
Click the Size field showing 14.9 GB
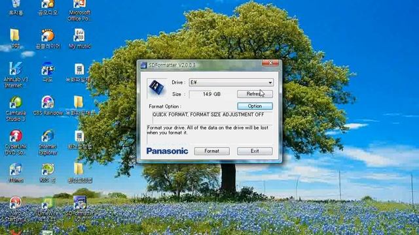(211, 94)
